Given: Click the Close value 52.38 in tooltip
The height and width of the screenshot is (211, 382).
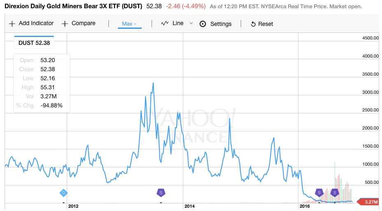Looking at the screenshot, I should point(48,69).
